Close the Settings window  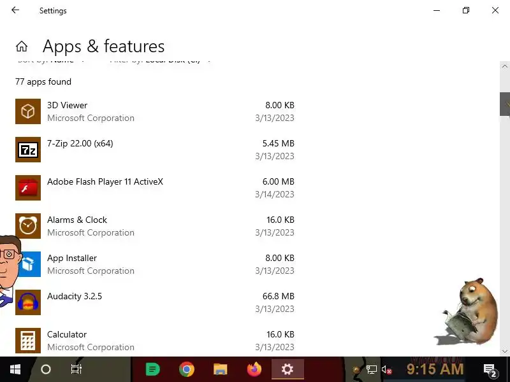495,10
